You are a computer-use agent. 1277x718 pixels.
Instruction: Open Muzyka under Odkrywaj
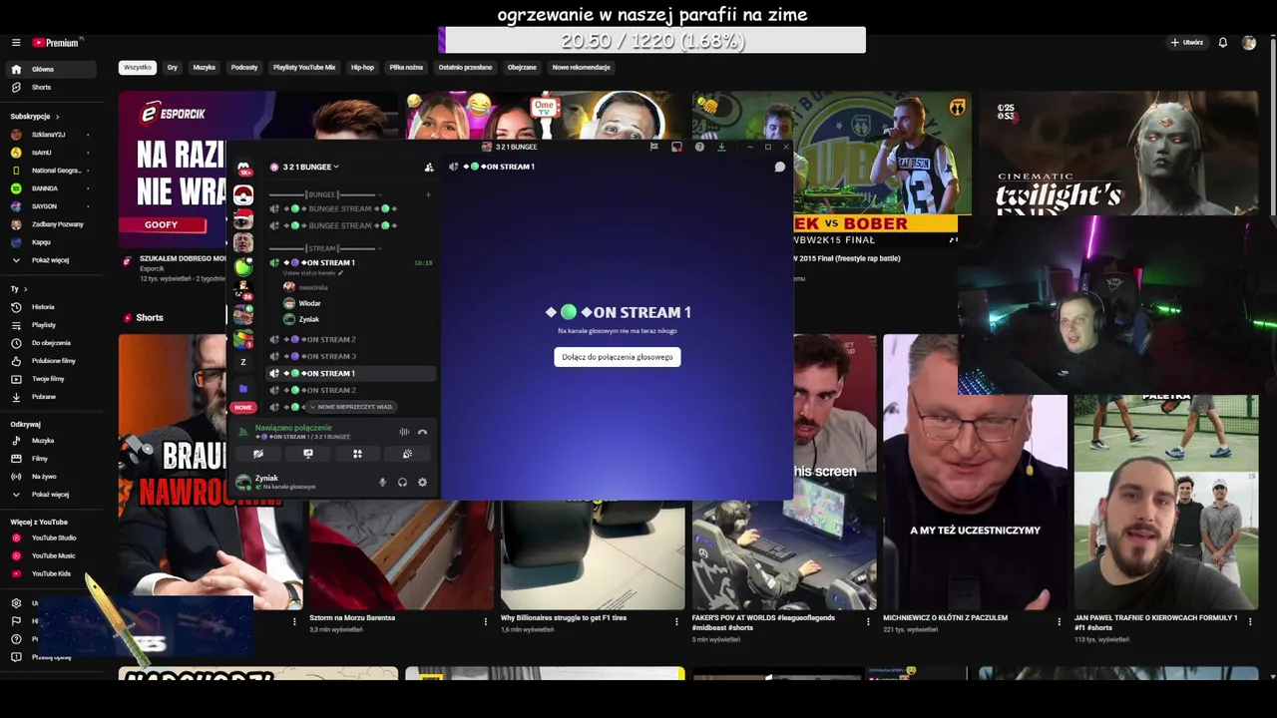click(x=52, y=441)
